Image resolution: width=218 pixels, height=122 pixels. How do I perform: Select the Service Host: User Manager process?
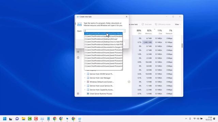tap(100, 78)
